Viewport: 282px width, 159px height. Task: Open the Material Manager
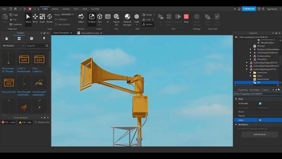pyautogui.click(x=127, y=19)
